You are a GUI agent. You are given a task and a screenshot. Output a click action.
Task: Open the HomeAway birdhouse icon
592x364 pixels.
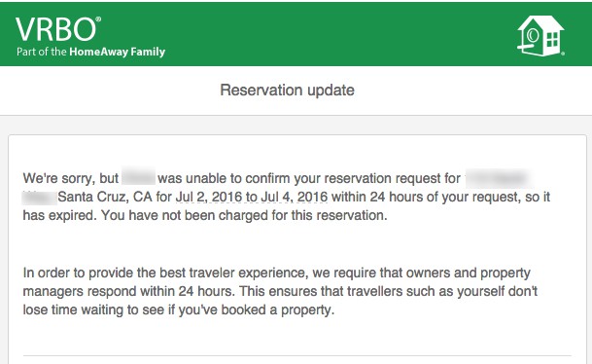click(x=540, y=36)
